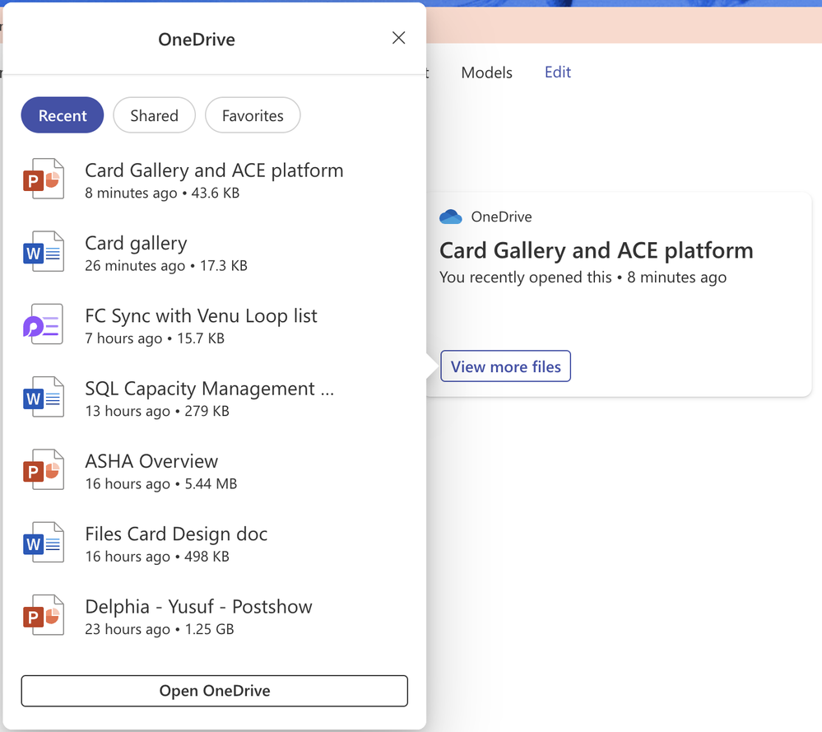Click '13 hours ago • 279 KB' details

(x=157, y=412)
